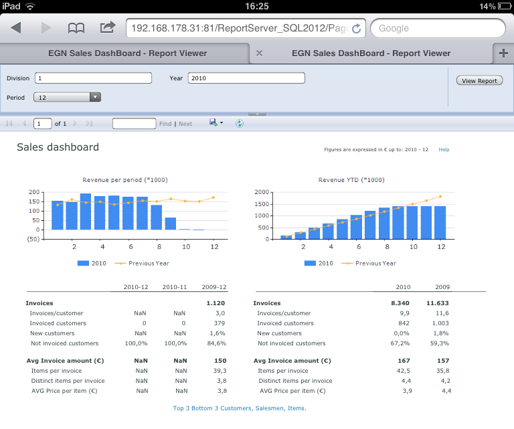Open the bookmarks book icon
This screenshot has height=429, width=514.
tap(76, 28)
